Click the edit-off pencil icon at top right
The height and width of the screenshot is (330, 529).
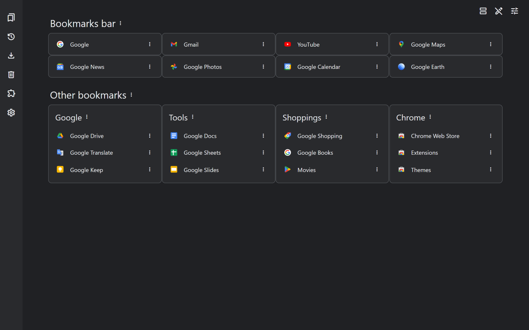[499, 11]
